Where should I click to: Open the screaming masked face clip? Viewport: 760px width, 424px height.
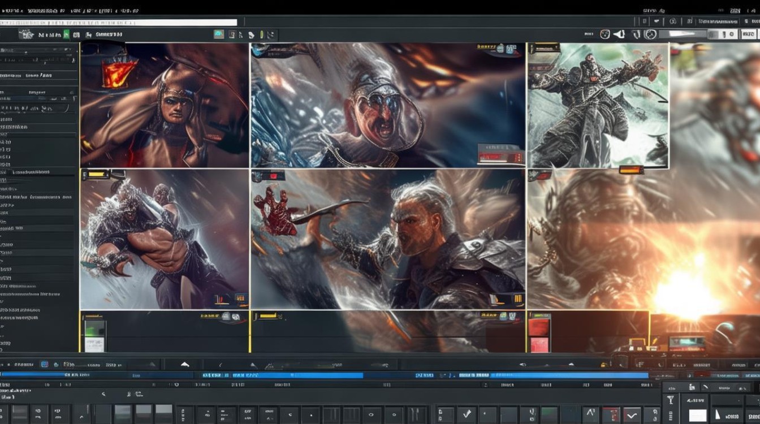click(388, 105)
